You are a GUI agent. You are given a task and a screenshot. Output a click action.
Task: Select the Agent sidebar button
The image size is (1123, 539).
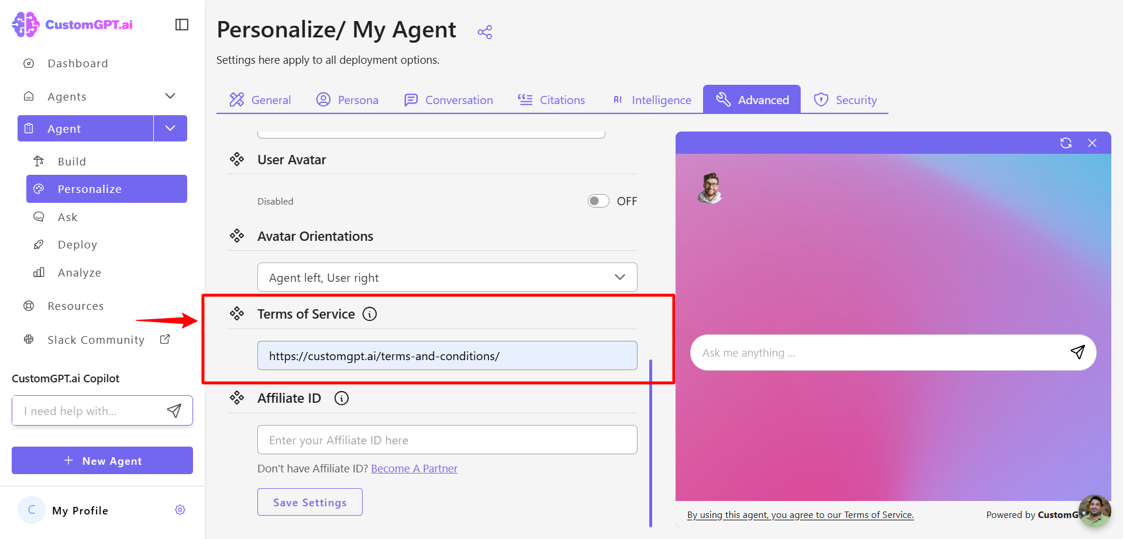coord(85,129)
